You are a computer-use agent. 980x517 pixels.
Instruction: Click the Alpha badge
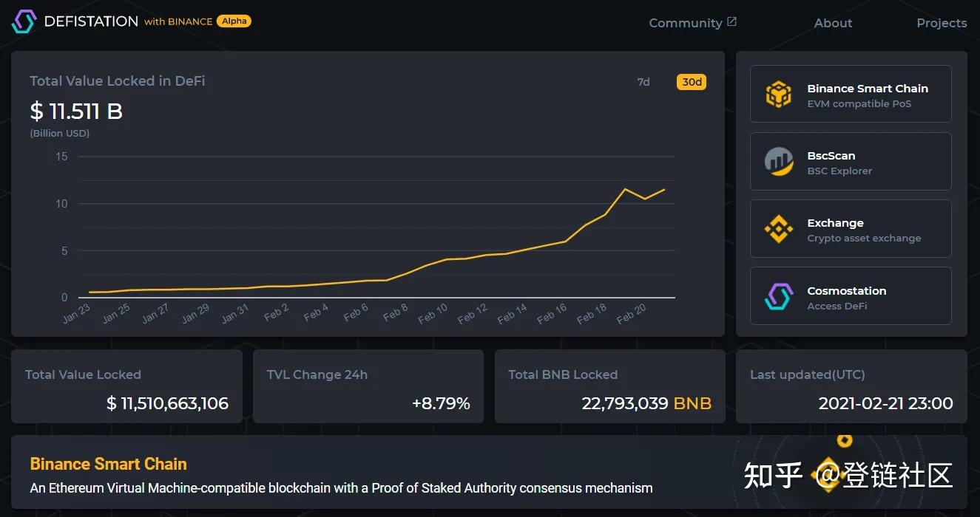pos(234,21)
